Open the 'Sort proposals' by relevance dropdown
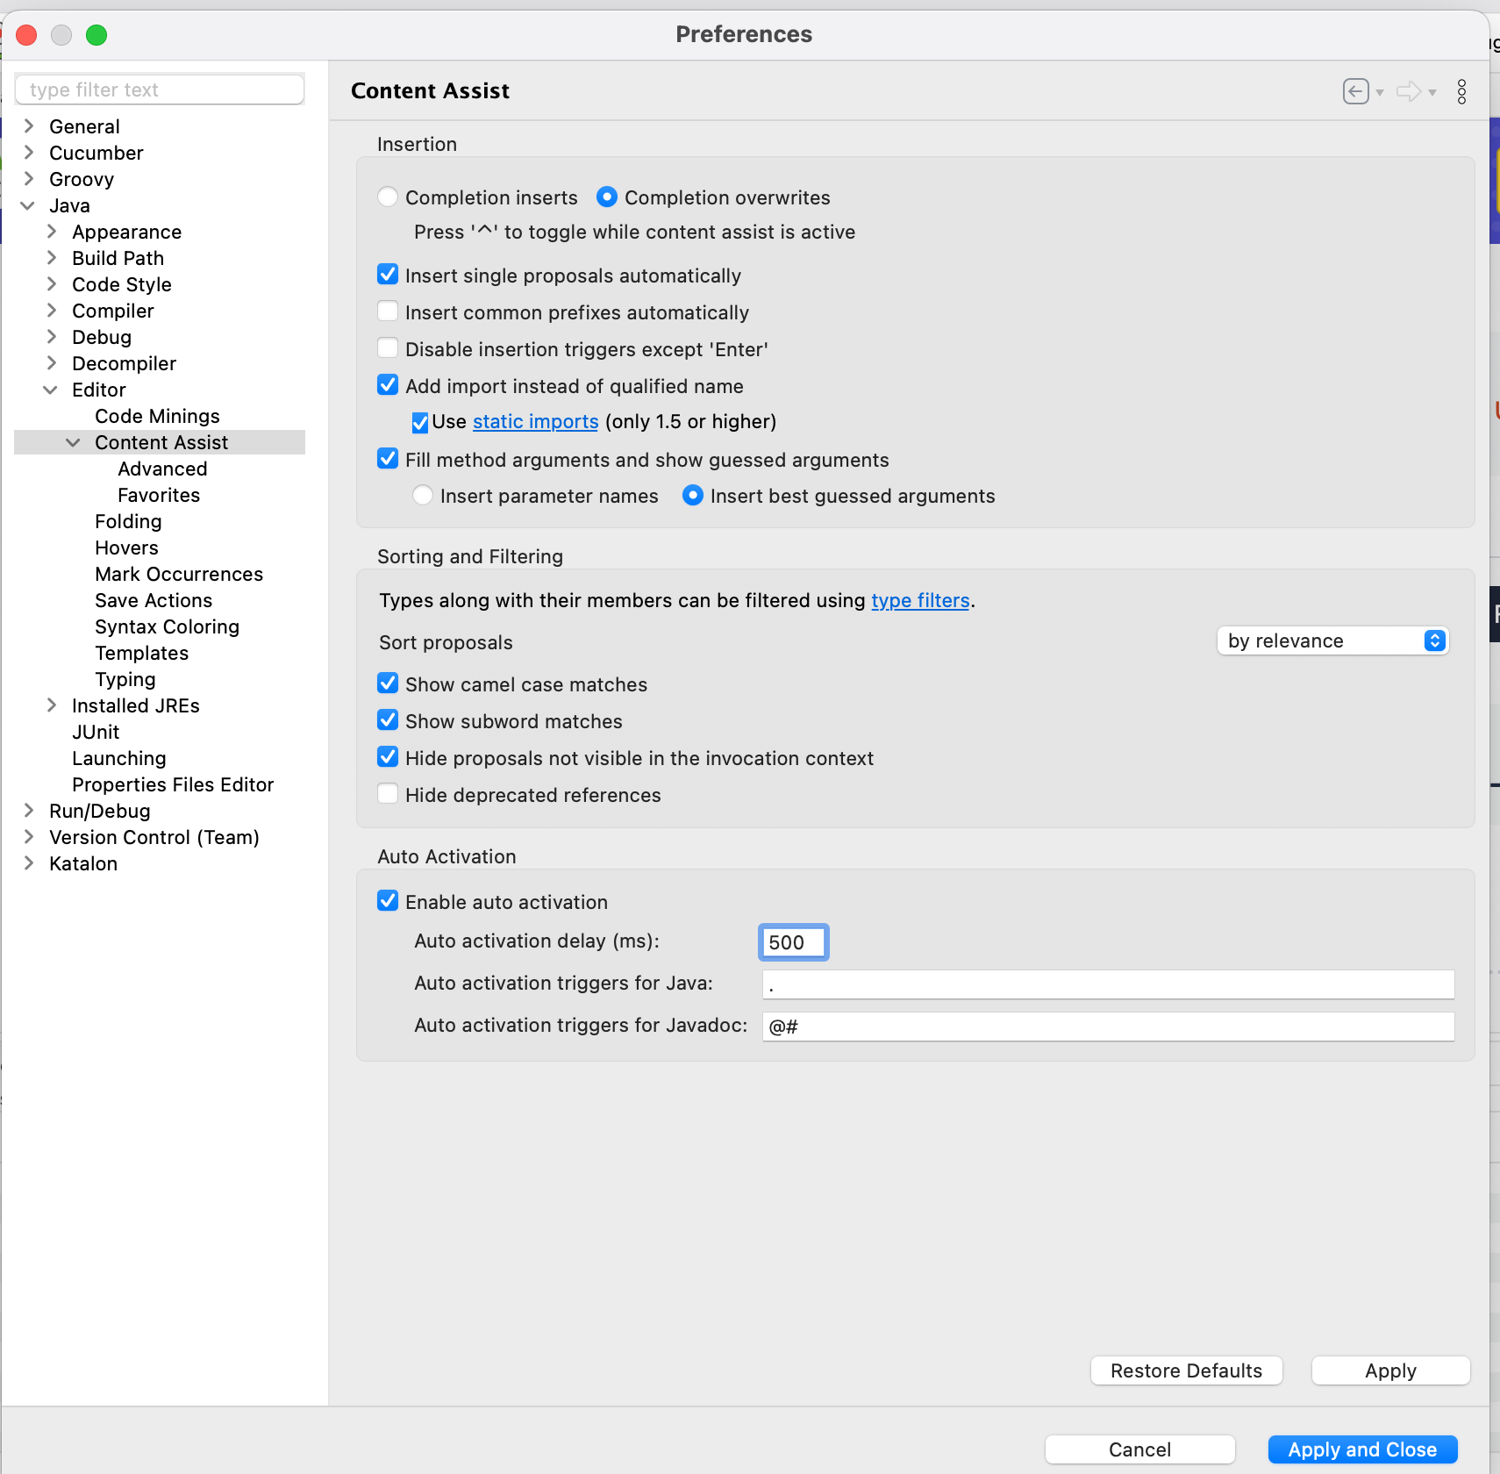 click(x=1331, y=640)
